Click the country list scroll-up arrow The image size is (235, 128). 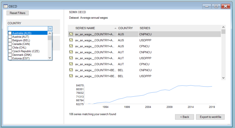pos(50,33)
